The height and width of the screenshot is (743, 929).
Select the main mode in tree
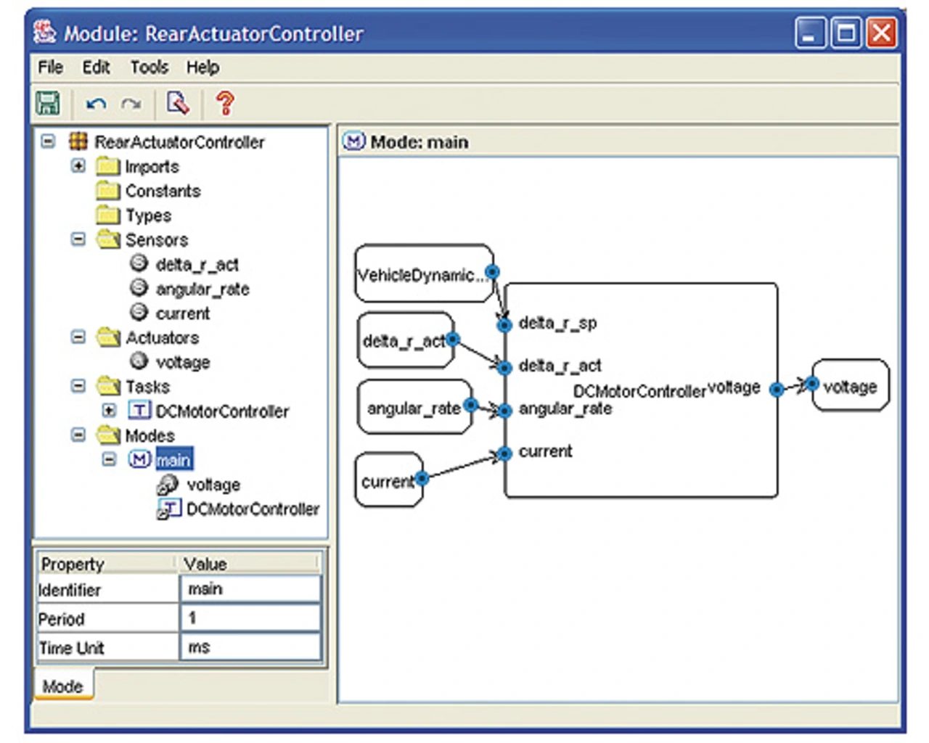click(173, 460)
